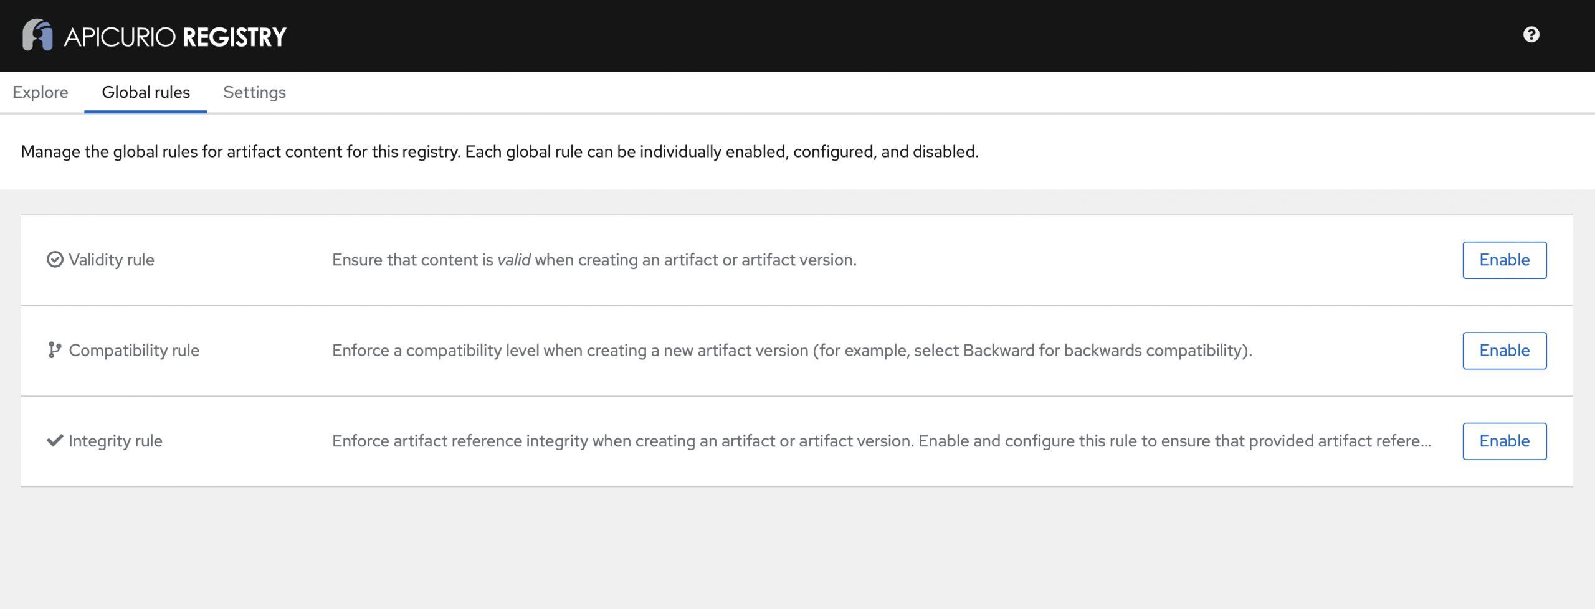
Task: Enable the Compatibility rule
Action: pyautogui.click(x=1504, y=351)
